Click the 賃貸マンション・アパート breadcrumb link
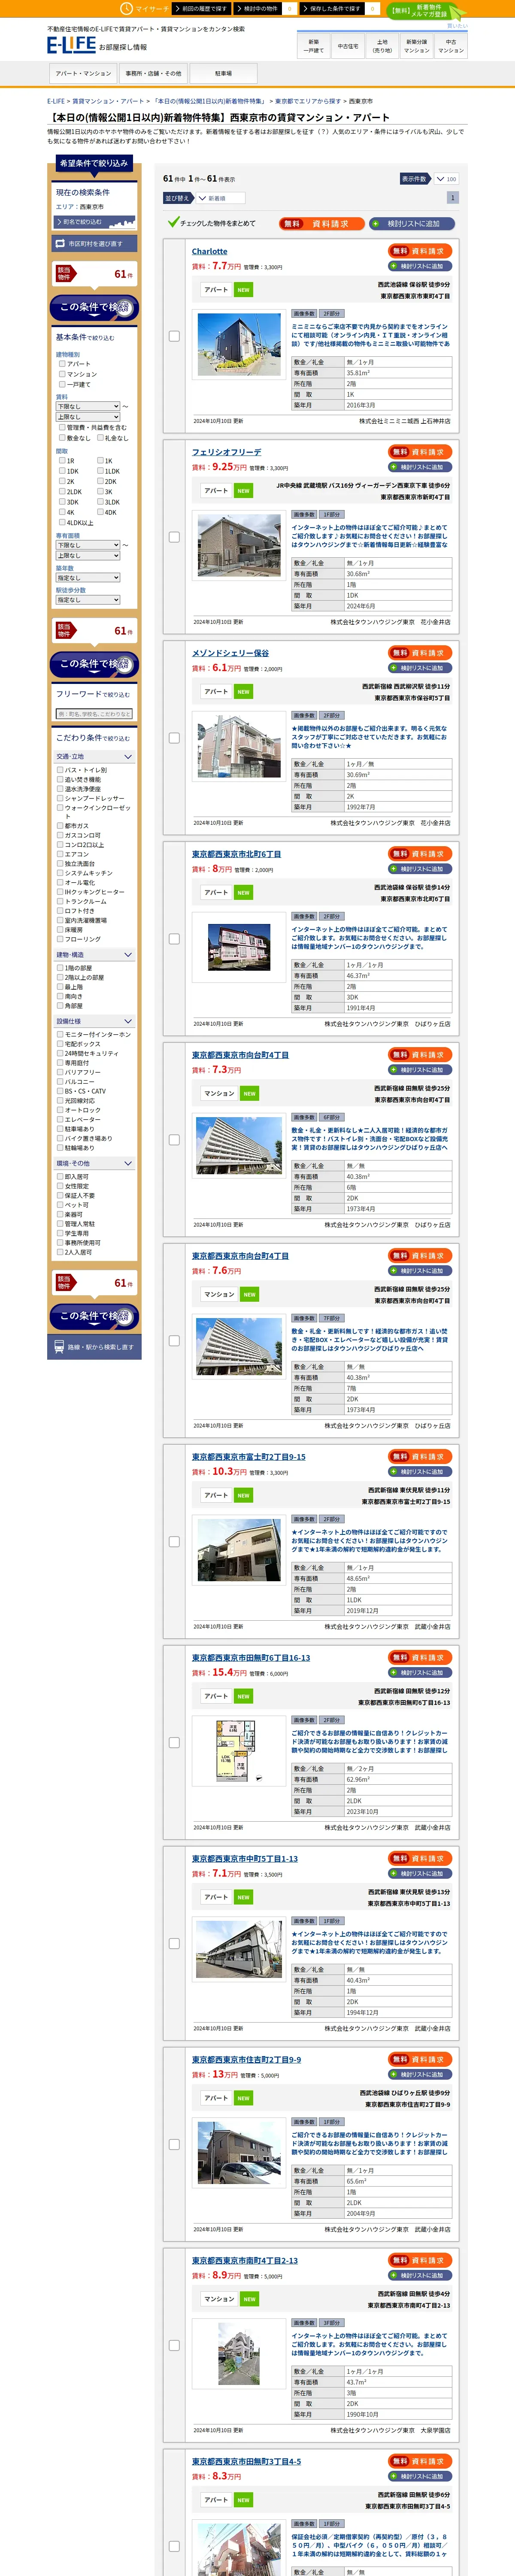The image size is (515, 2576). [x=108, y=101]
